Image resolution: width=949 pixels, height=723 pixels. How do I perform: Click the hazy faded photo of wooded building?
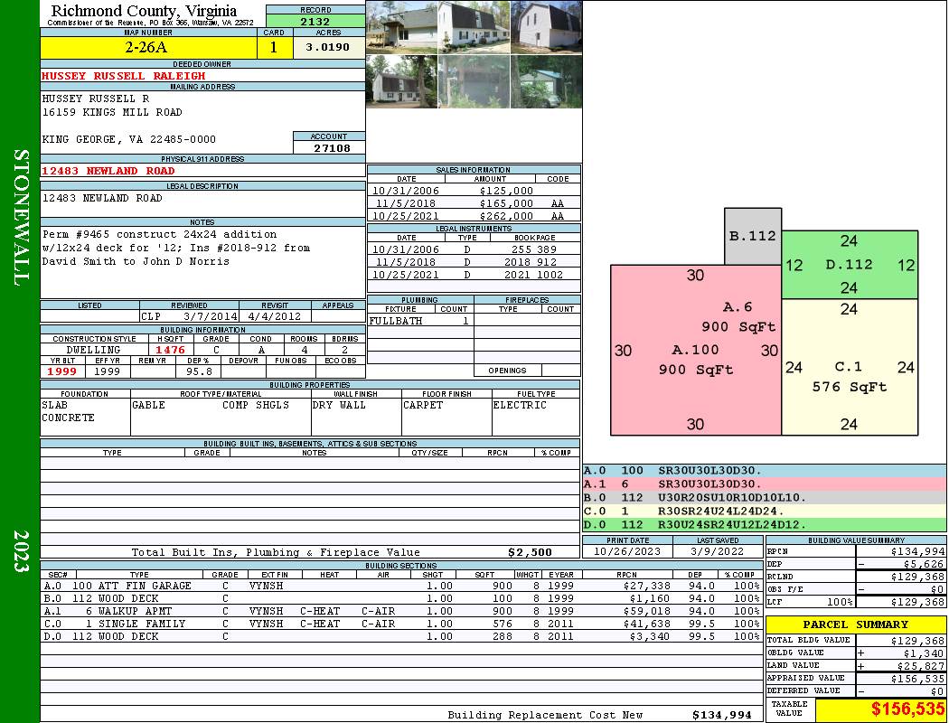(474, 82)
